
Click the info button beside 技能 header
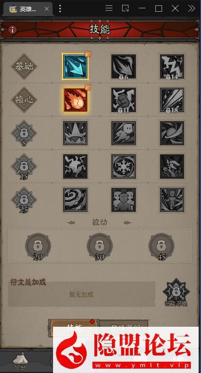point(12,30)
